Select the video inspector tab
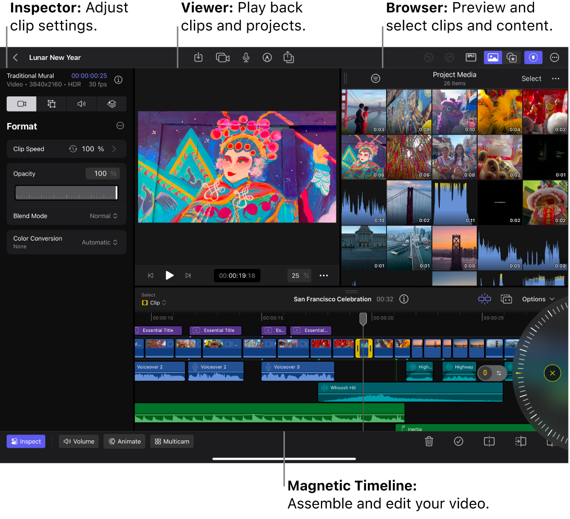The height and width of the screenshot is (519, 570). [x=22, y=104]
